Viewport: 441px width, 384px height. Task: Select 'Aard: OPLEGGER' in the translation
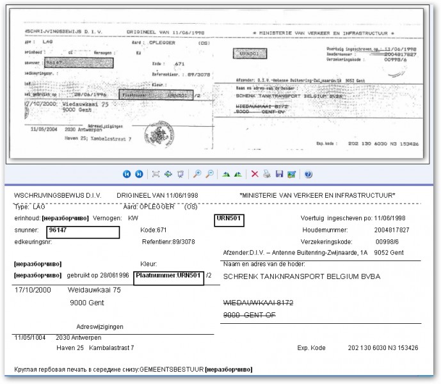pos(148,207)
